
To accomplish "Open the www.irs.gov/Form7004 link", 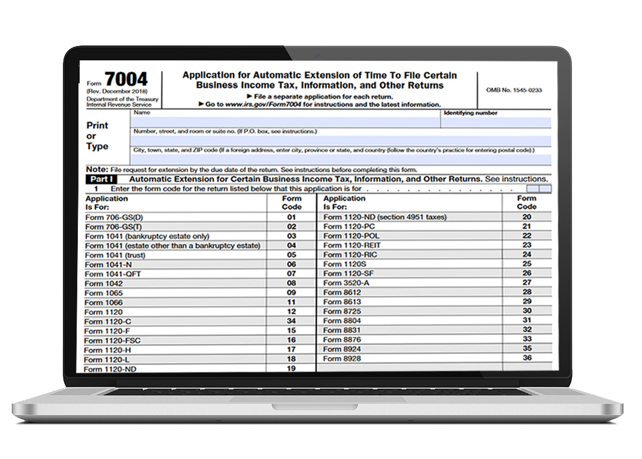I will [264, 104].
